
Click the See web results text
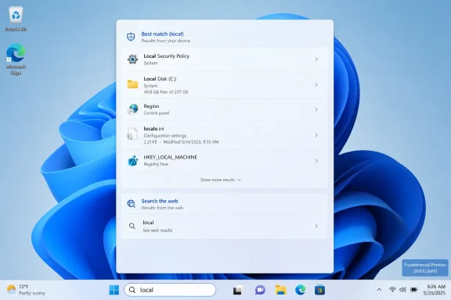[x=157, y=230]
